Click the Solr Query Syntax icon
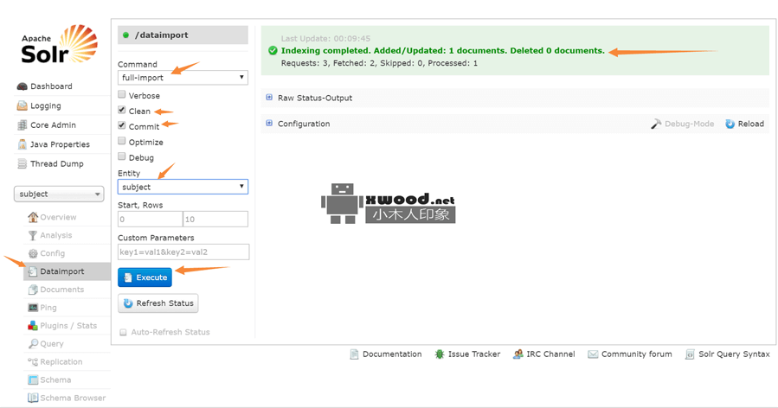The height and width of the screenshot is (408, 778). [690, 354]
